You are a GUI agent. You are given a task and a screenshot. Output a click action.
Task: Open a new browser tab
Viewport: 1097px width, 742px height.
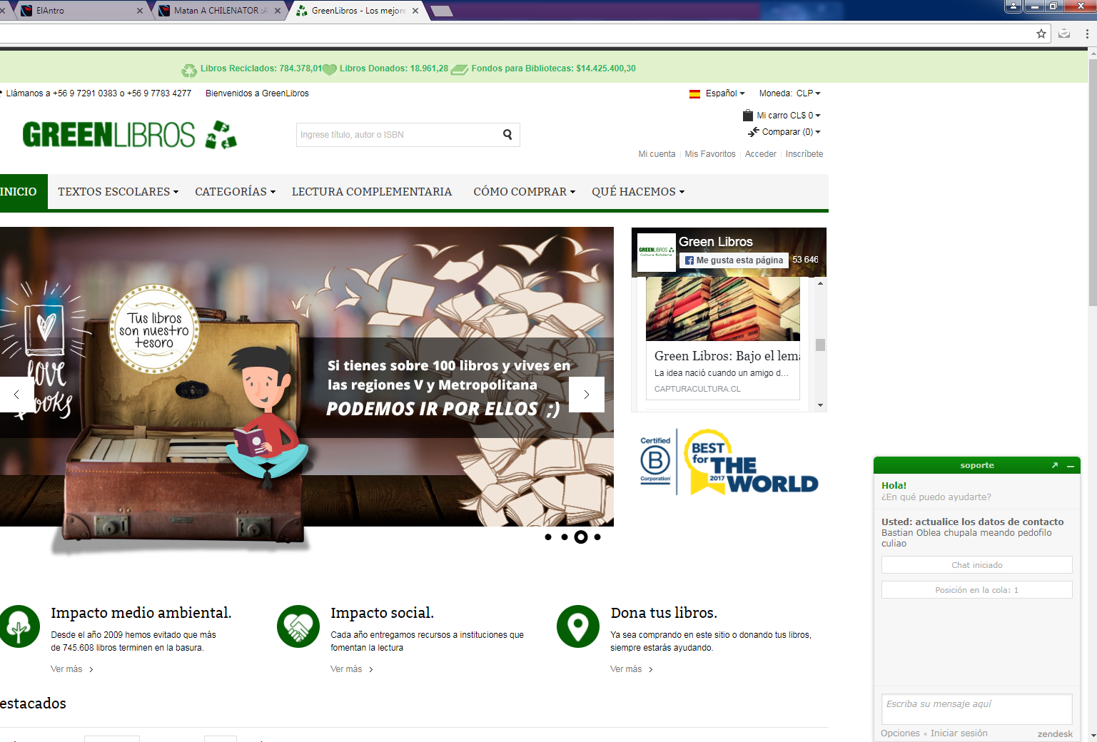pyautogui.click(x=442, y=11)
